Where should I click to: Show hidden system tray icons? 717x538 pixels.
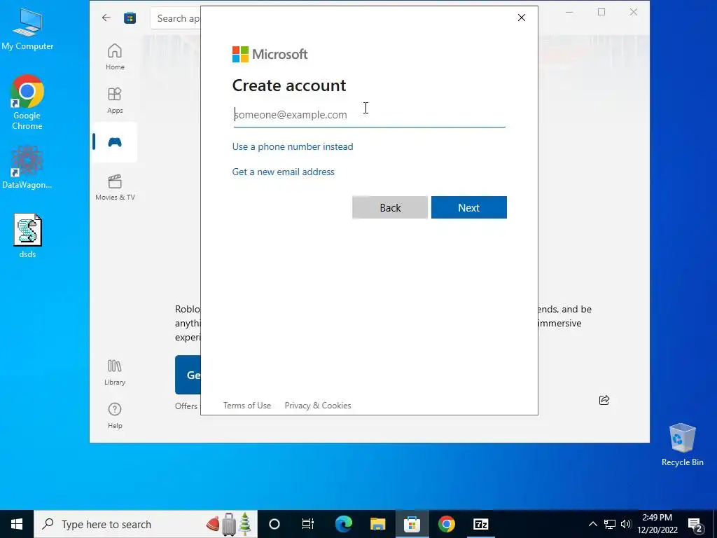[x=592, y=524]
